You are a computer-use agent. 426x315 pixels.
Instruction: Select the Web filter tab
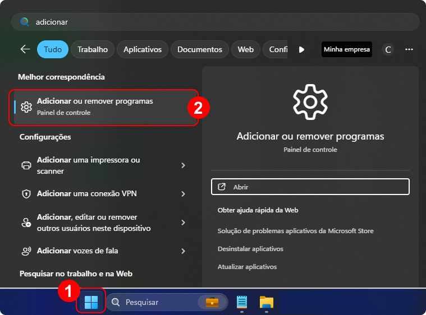click(246, 49)
